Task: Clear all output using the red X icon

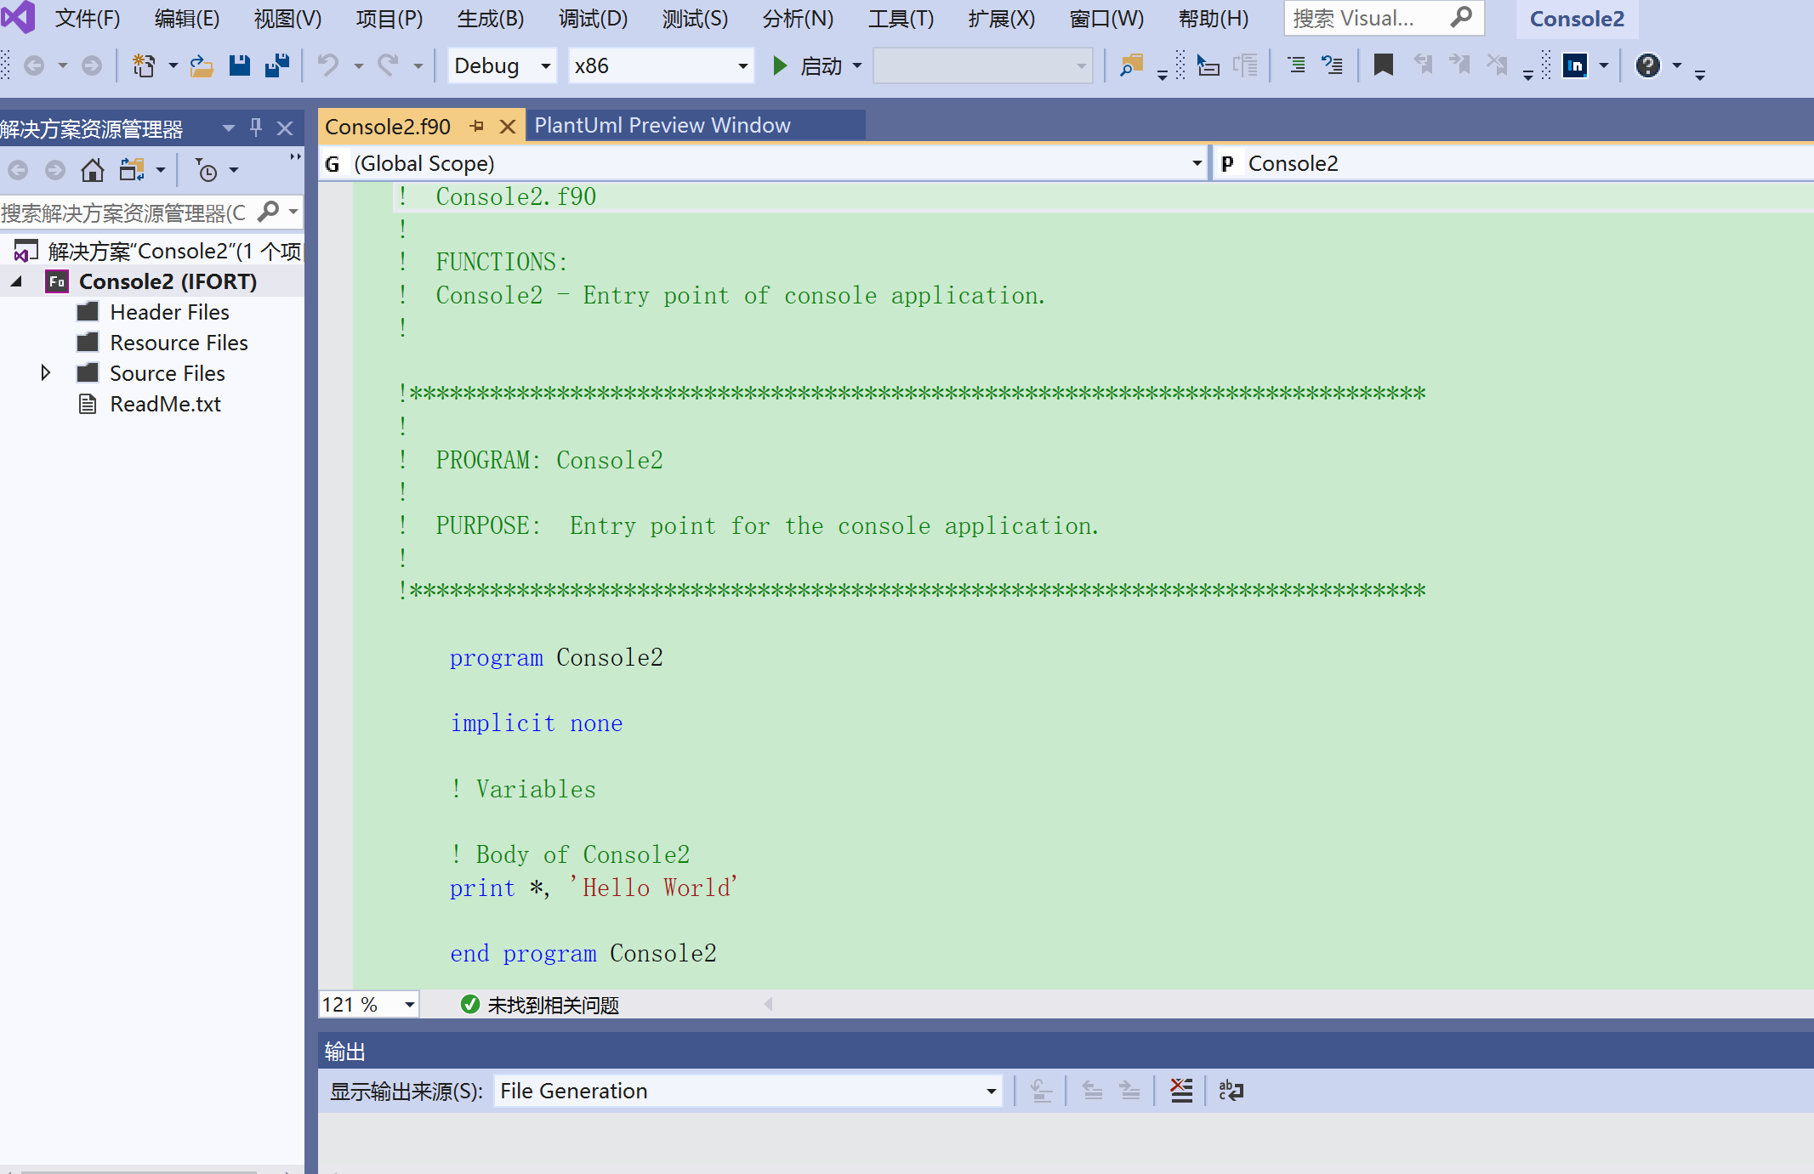Action: coord(1180,1090)
